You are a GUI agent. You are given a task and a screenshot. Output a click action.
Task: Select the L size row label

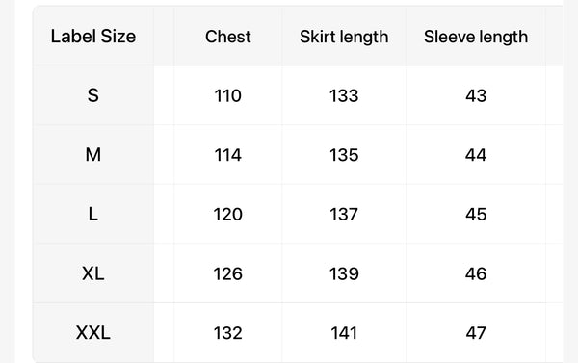[x=93, y=214]
